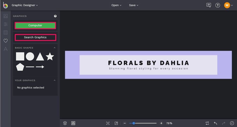Open the Open menu

[x=116, y=5]
